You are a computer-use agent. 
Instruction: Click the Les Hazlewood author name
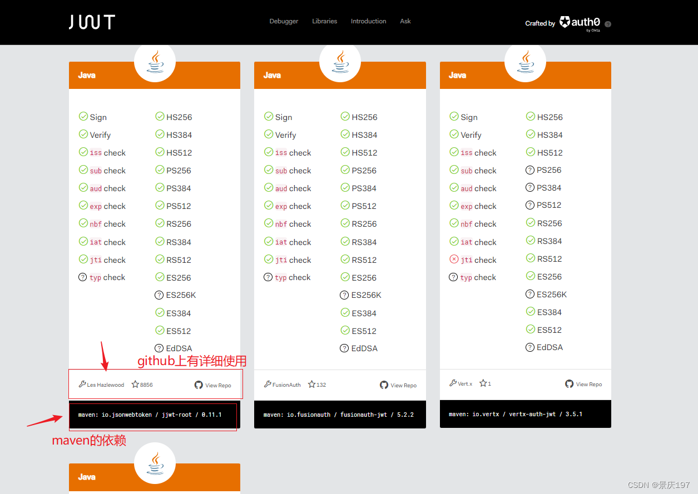click(x=106, y=385)
